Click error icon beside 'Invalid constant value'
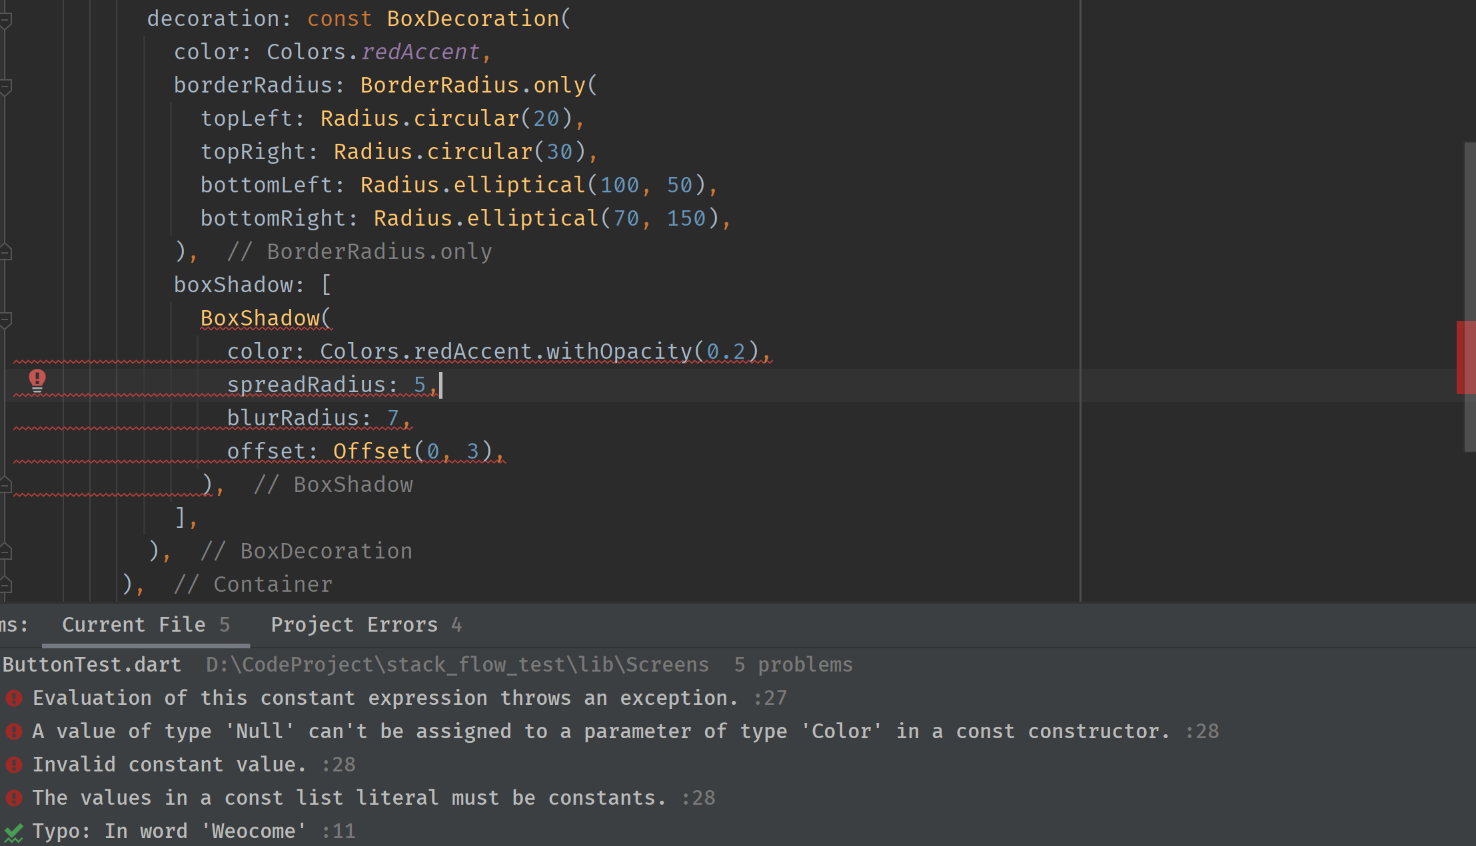Screen dimensions: 1476x846 (14, 765)
